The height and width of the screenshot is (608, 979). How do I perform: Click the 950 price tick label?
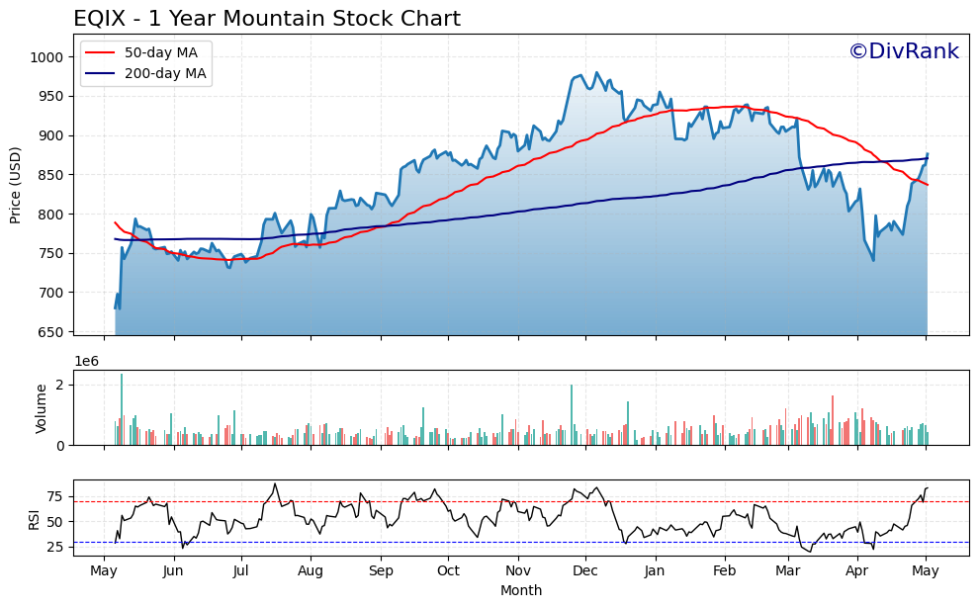click(x=51, y=97)
